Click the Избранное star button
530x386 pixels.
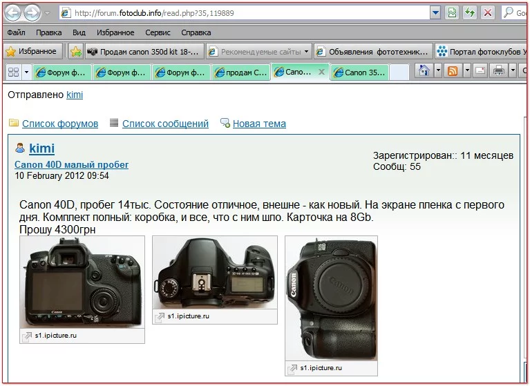coord(33,51)
